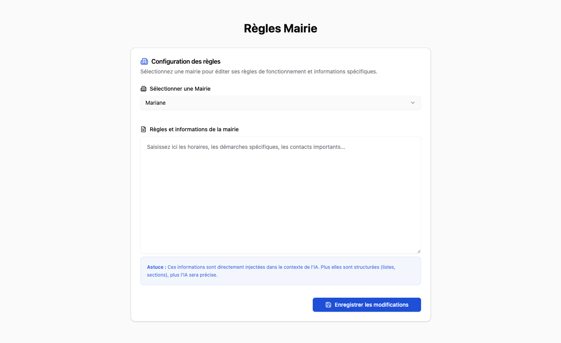Click the blue Astuce info panel
561x343 pixels.
280,271
